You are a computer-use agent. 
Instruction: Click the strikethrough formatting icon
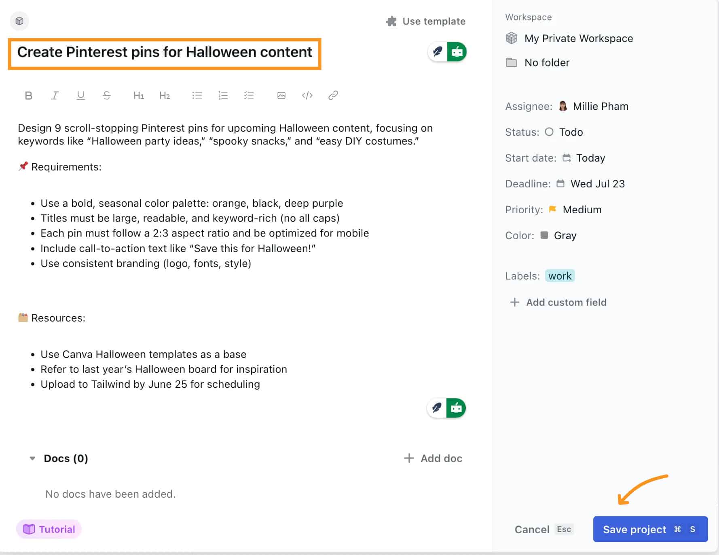tap(107, 96)
